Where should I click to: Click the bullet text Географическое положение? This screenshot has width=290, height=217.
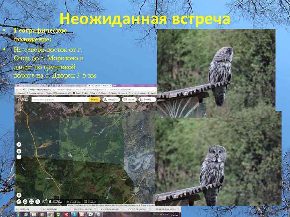[x=40, y=35]
